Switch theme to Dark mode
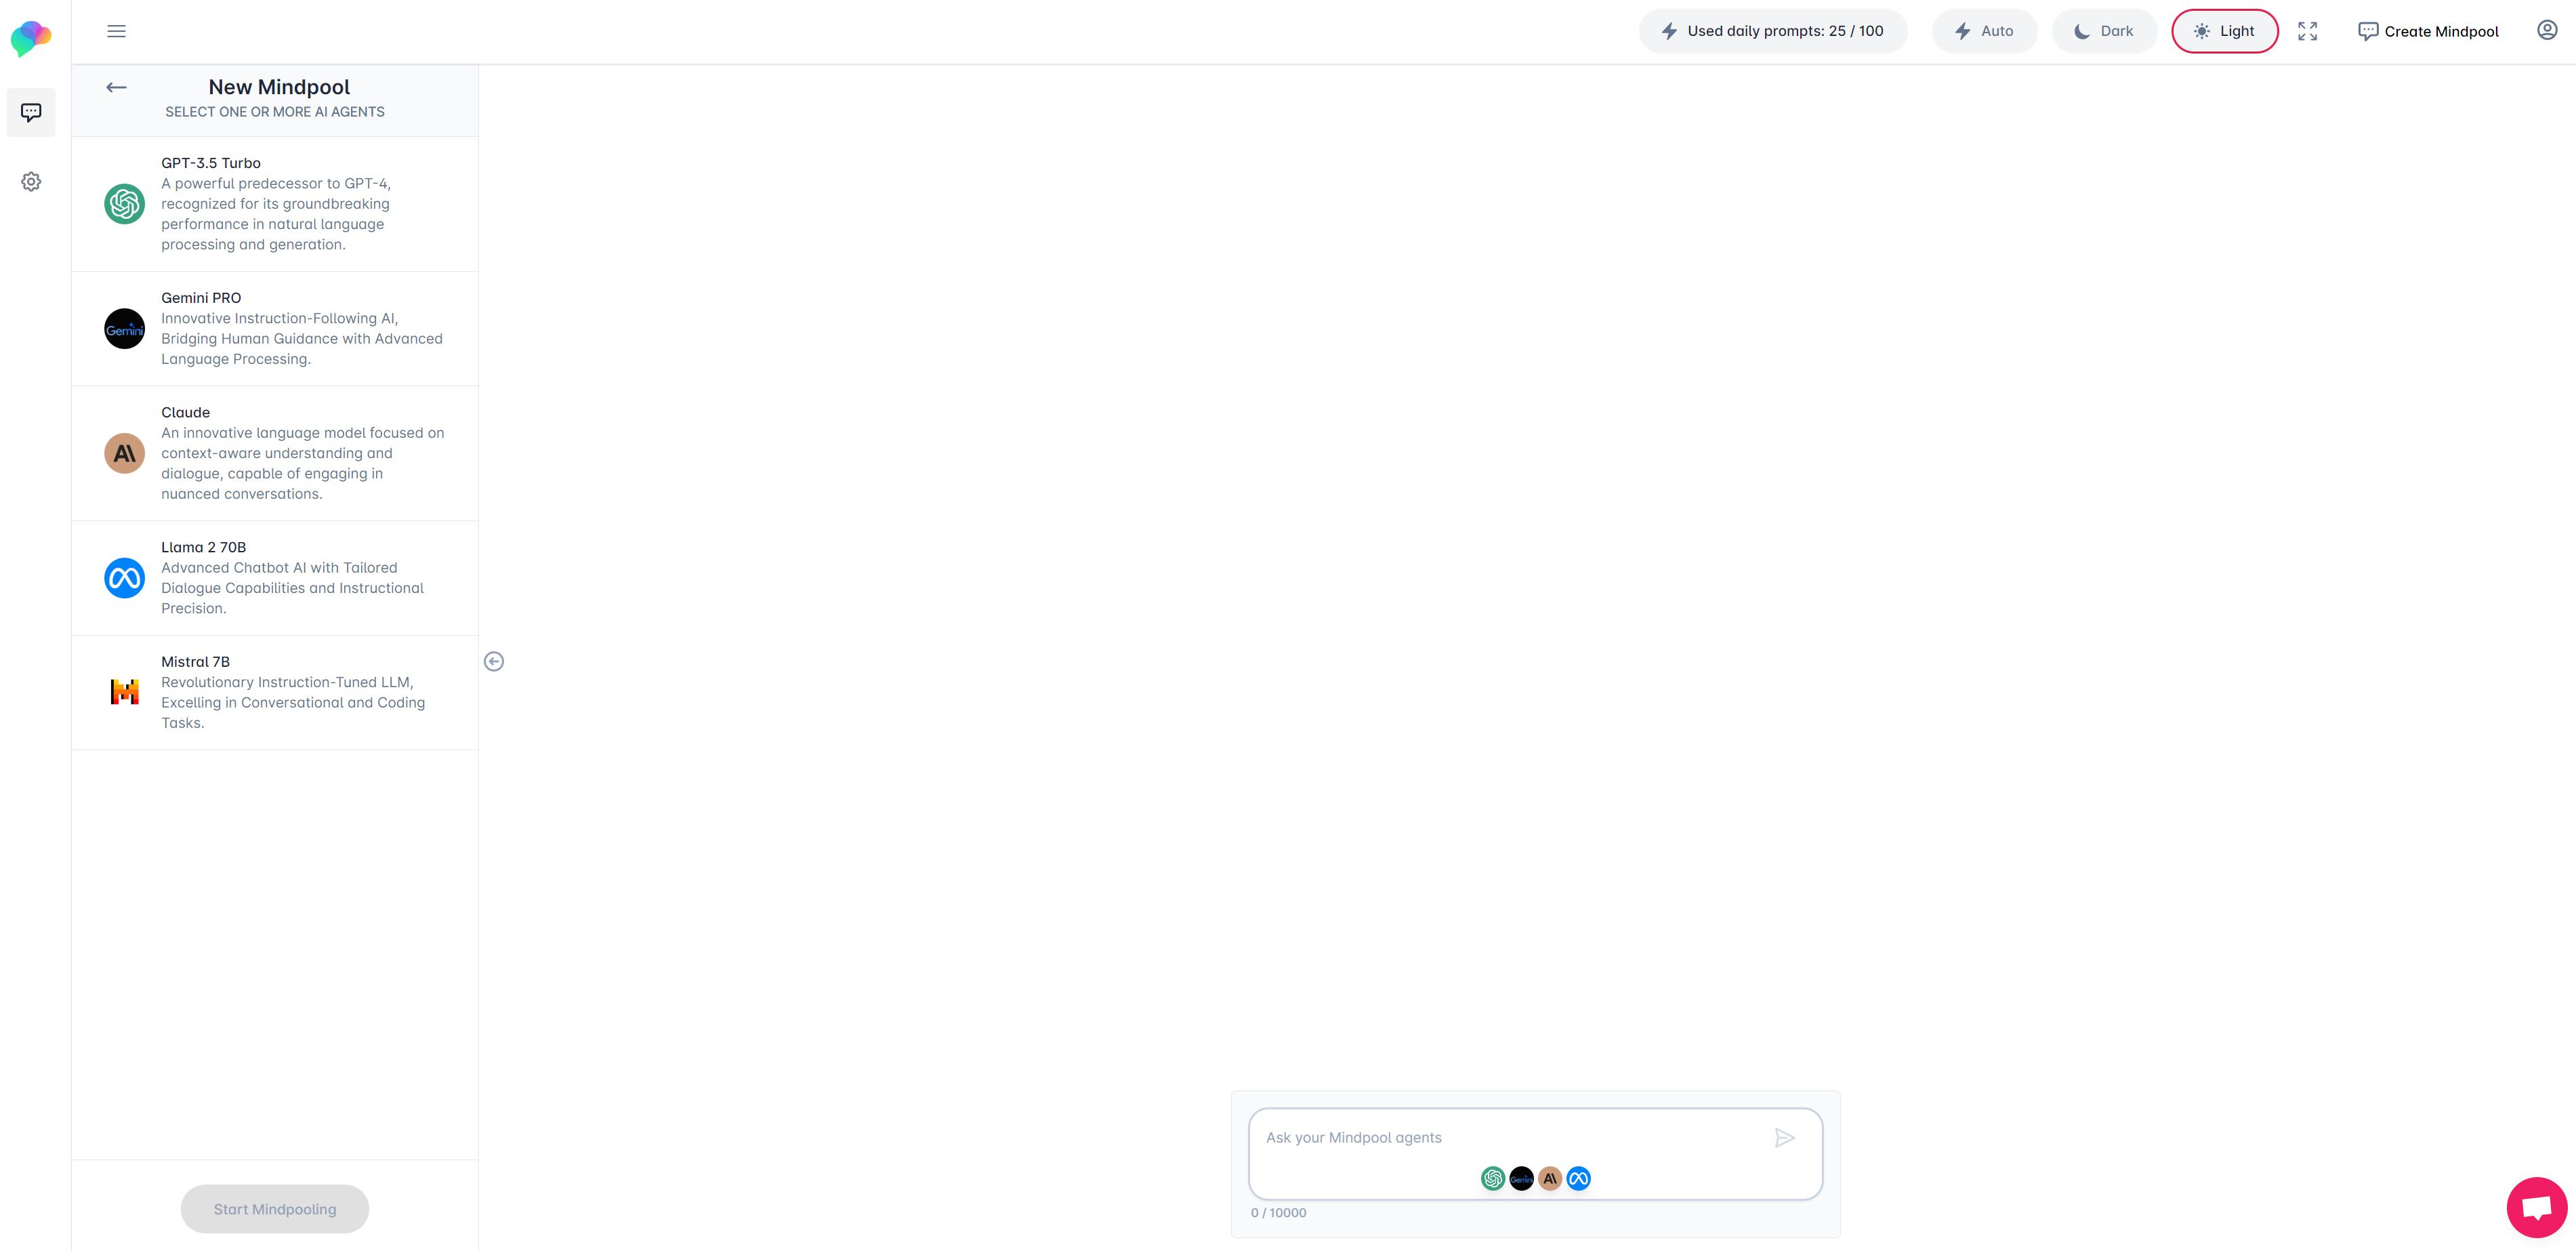 pos(2104,31)
